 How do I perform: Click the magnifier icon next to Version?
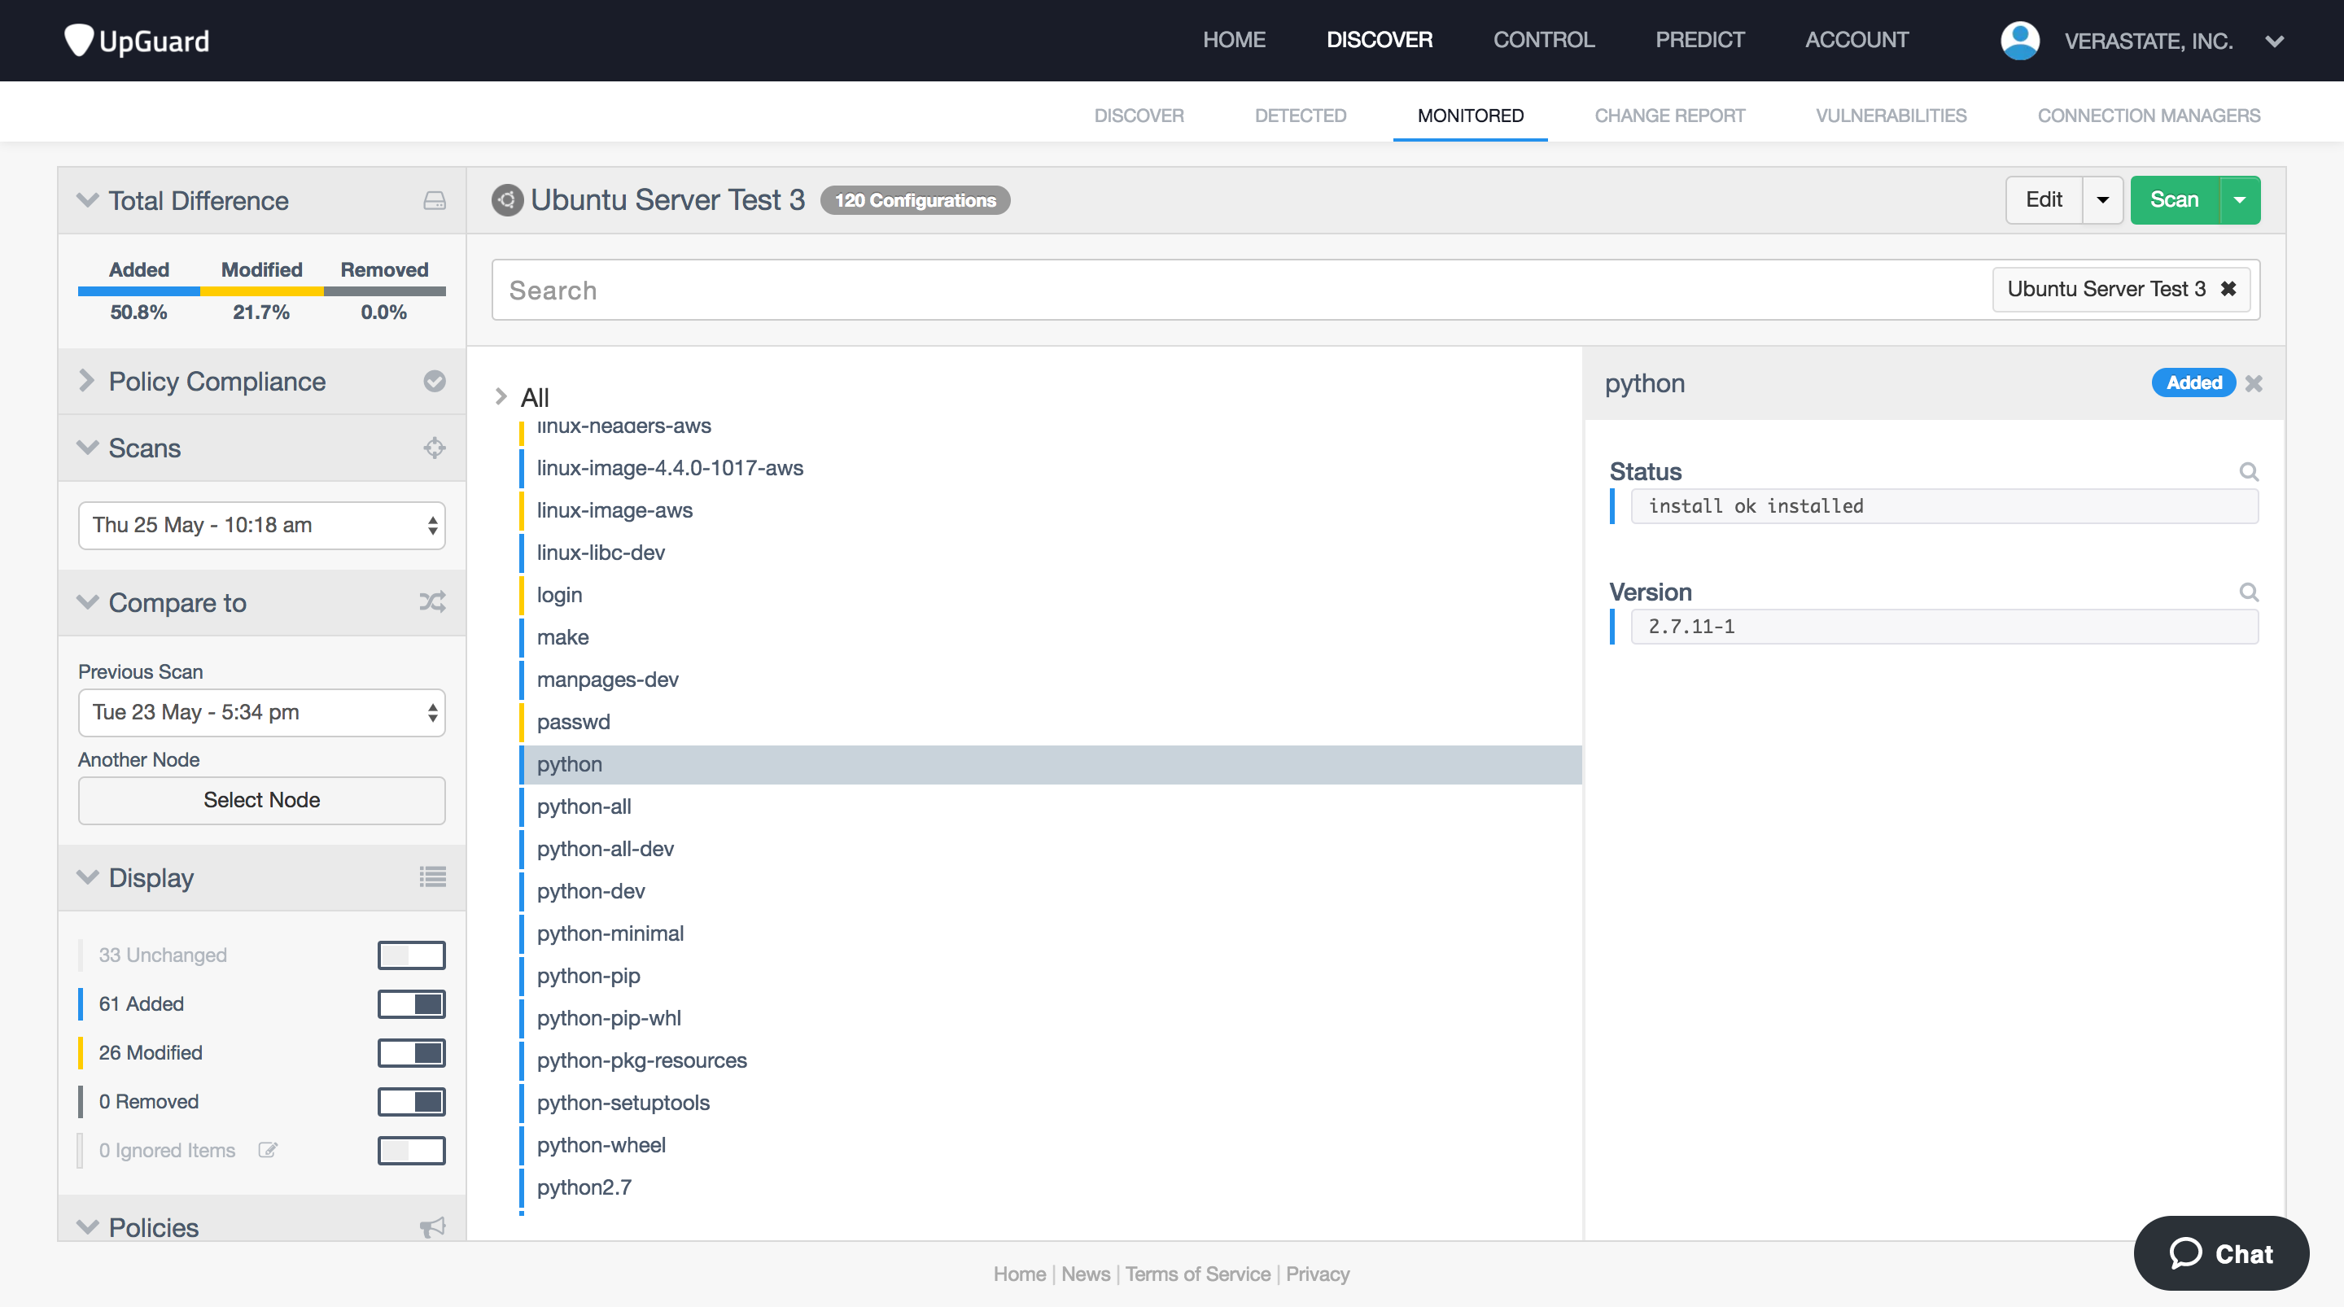coord(2247,592)
